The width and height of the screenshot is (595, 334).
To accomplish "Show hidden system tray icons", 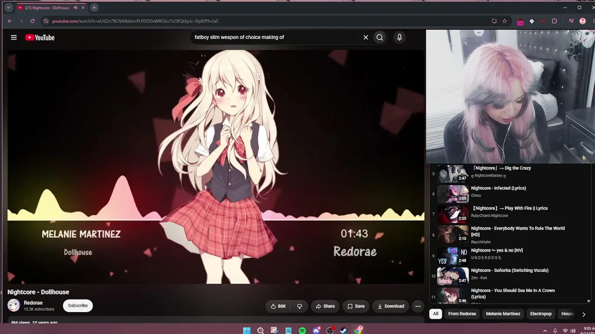I will click(545, 331).
